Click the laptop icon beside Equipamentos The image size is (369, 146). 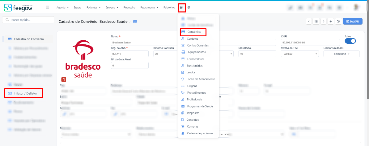[x=183, y=52]
